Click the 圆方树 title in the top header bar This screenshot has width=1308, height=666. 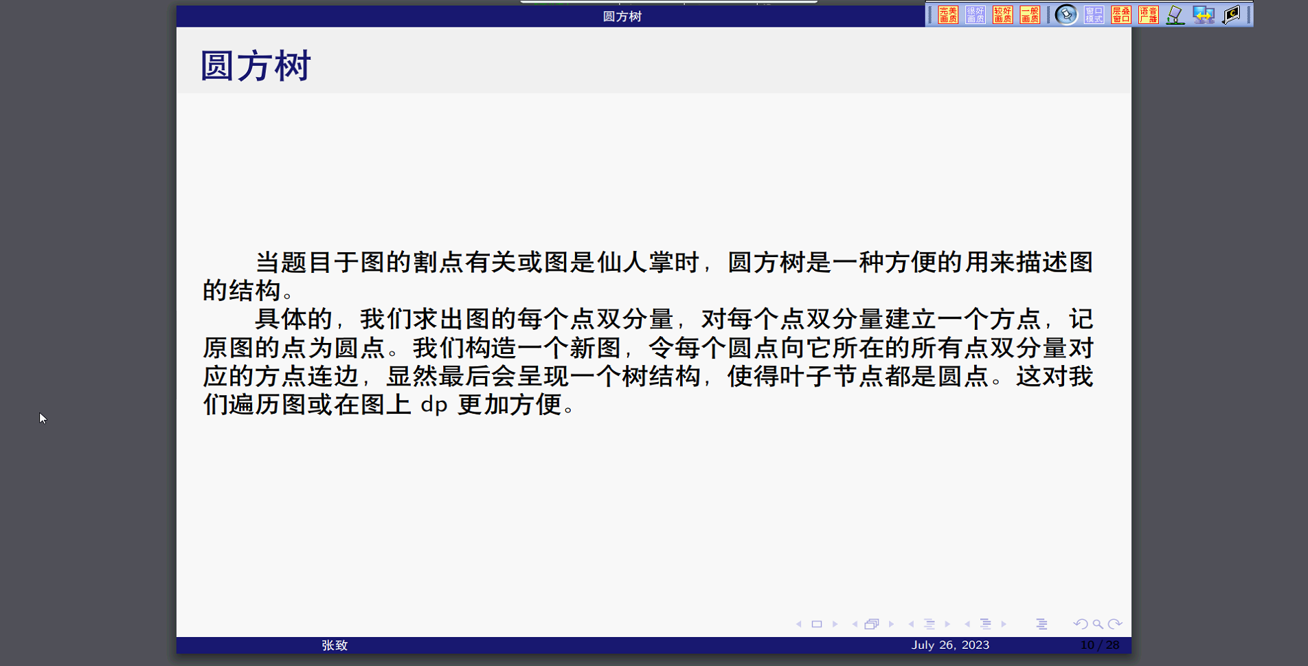(x=622, y=16)
